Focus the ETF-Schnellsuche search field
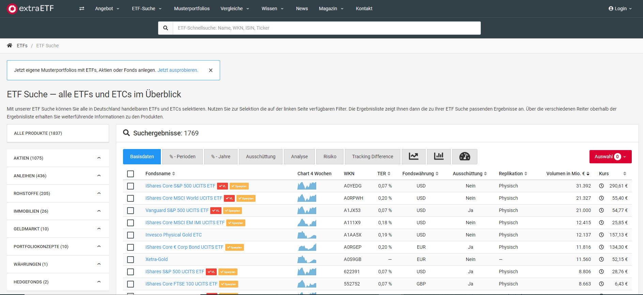This screenshot has width=643, height=295. tap(327, 28)
